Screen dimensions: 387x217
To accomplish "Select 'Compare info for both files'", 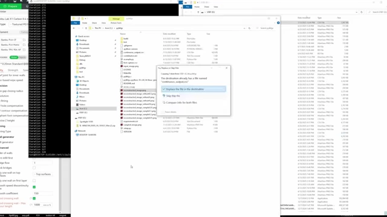I will point(193,102).
